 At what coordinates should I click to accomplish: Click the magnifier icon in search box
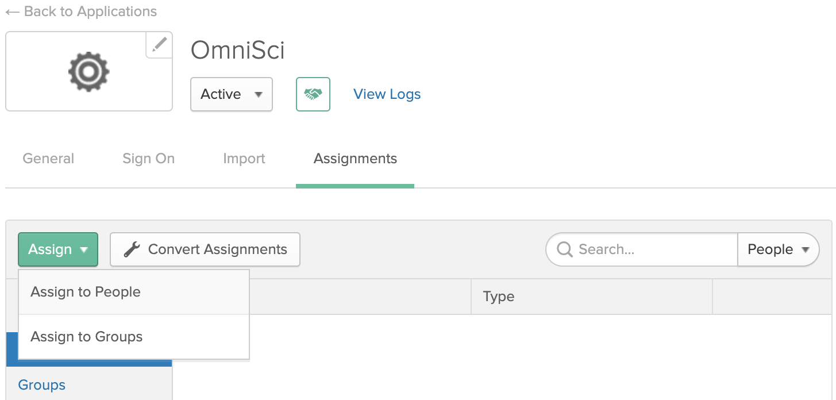pyautogui.click(x=565, y=249)
